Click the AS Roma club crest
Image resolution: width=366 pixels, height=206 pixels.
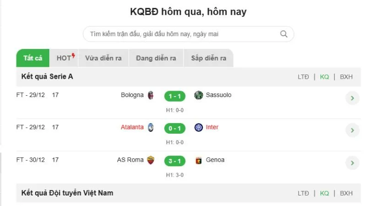151,160
